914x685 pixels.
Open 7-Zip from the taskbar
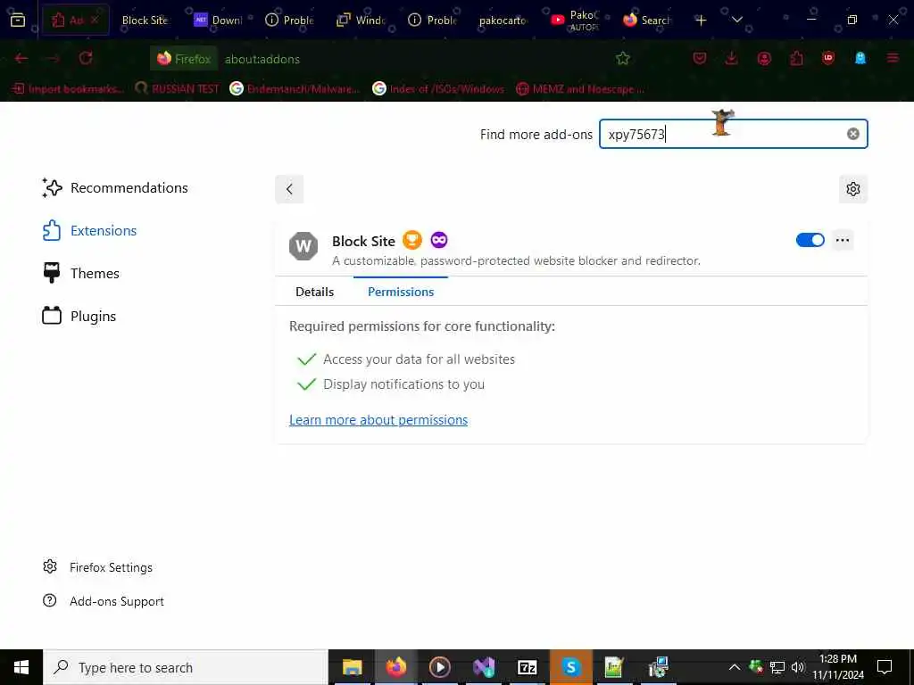[x=527, y=667]
